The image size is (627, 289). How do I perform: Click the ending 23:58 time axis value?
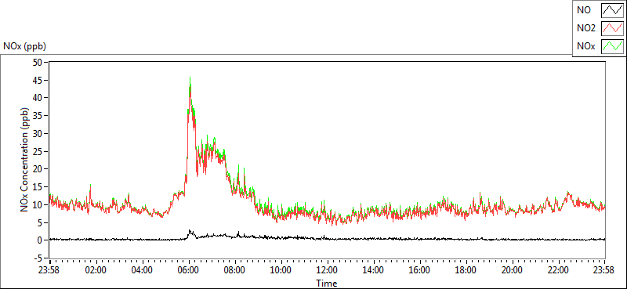pos(604,270)
